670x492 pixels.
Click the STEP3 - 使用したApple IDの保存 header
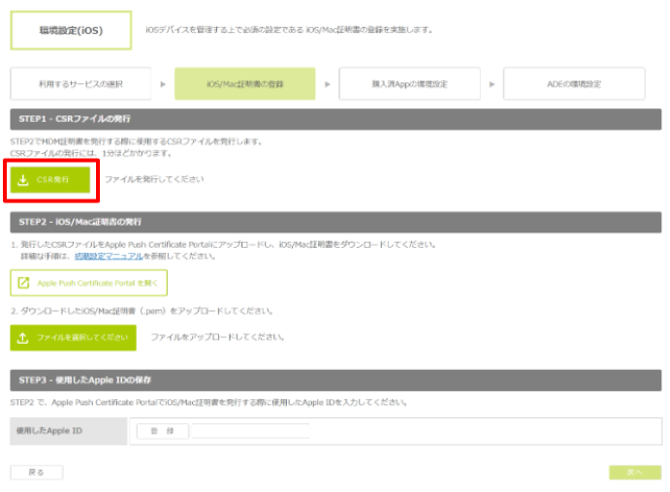click(x=335, y=381)
